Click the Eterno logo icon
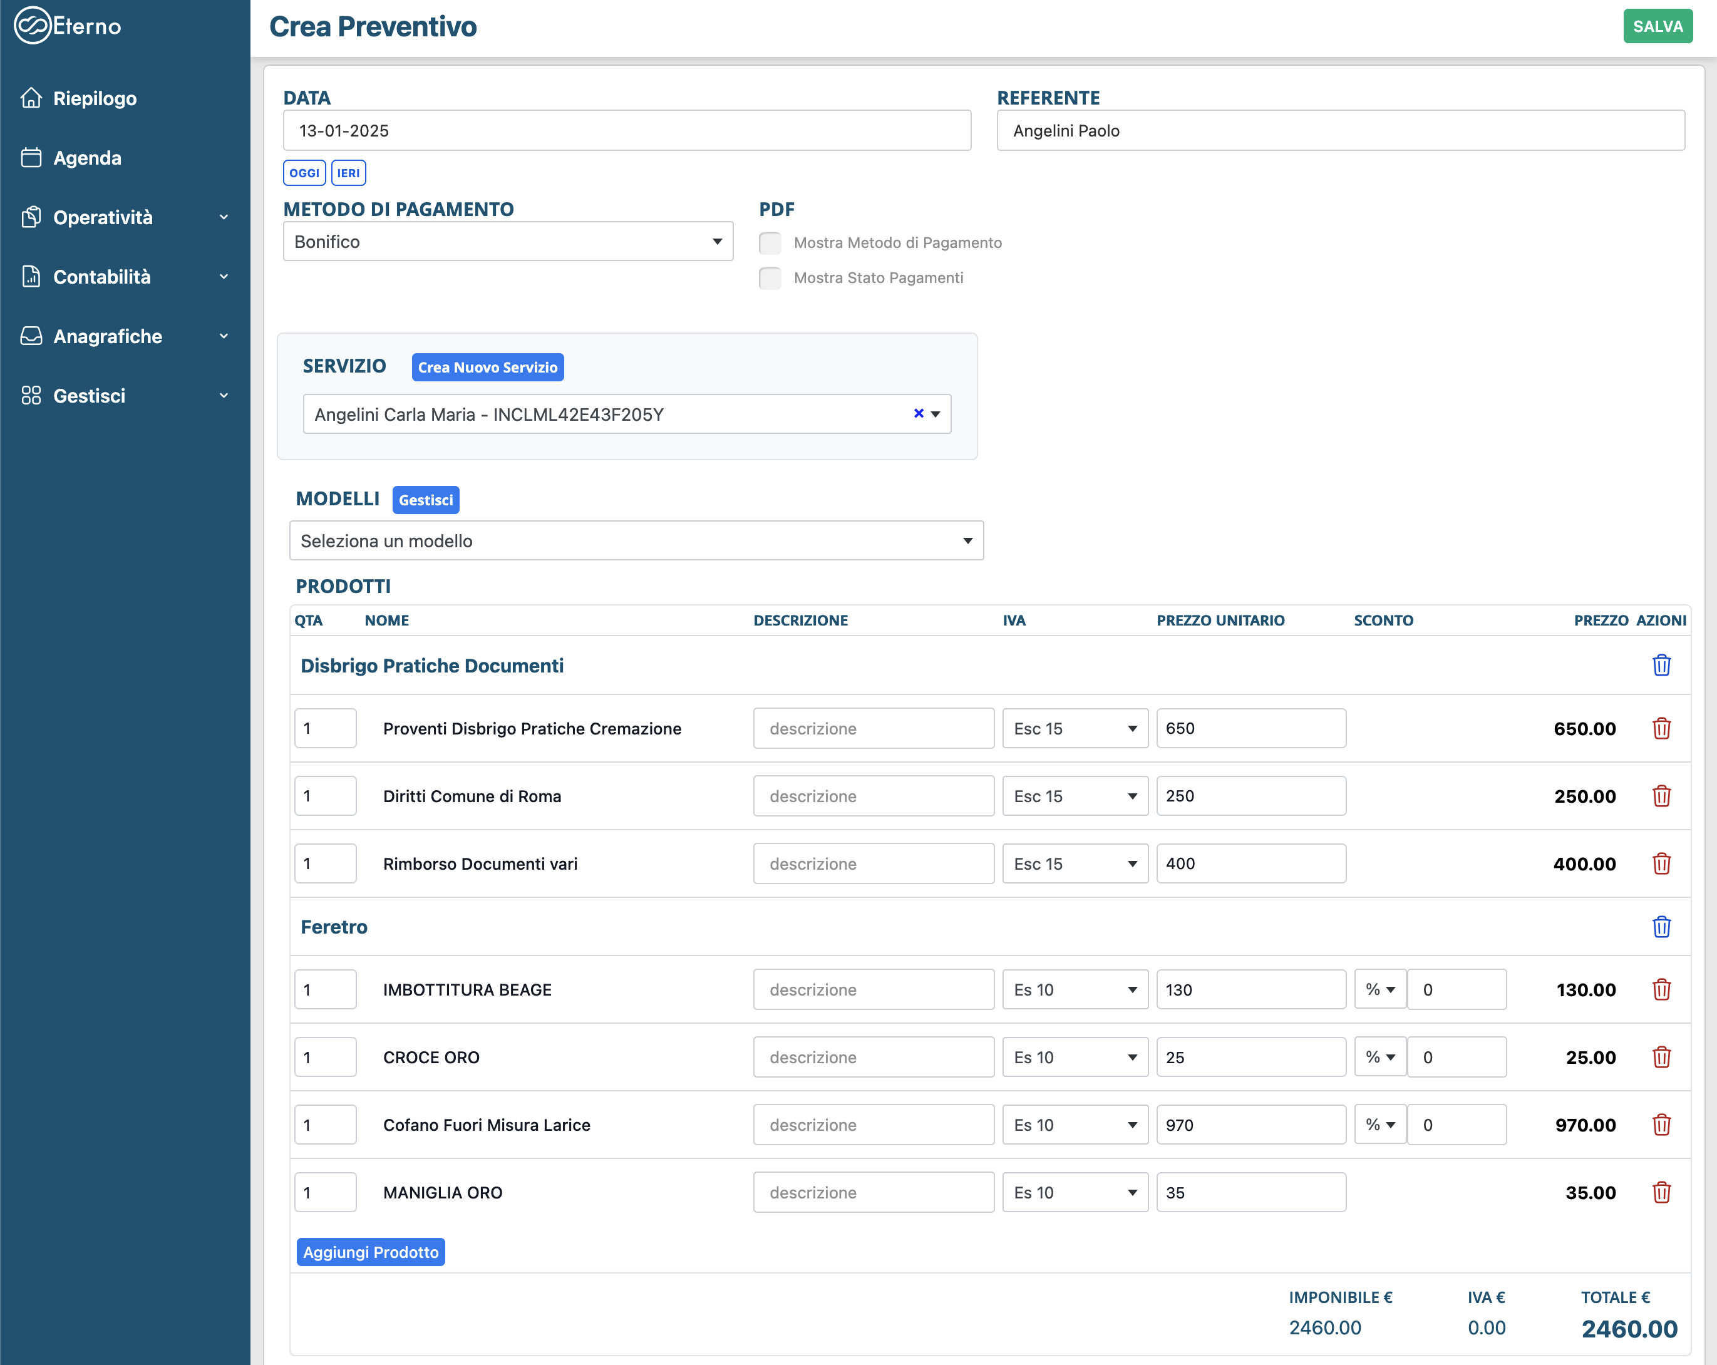The height and width of the screenshot is (1365, 1717). (x=32, y=26)
